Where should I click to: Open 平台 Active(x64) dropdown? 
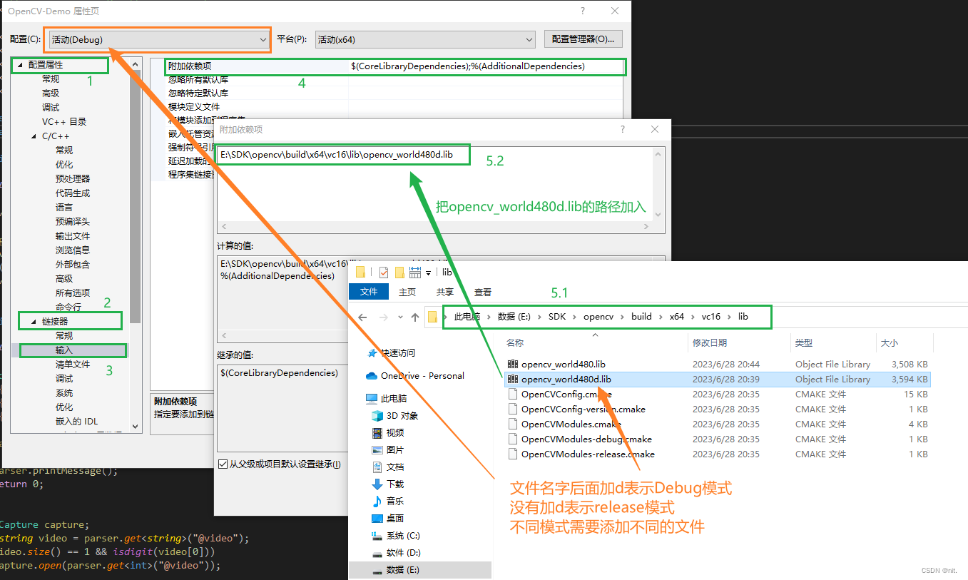coord(425,40)
